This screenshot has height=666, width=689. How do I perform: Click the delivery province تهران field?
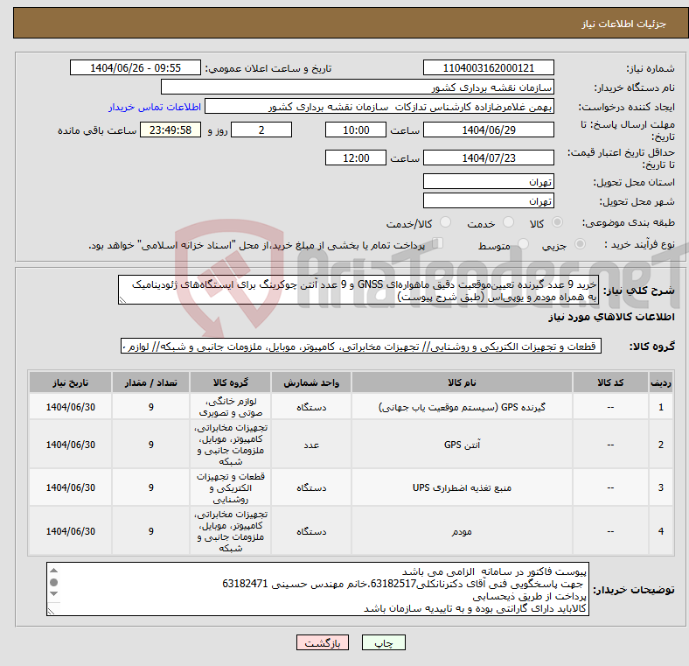coord(488,181)
